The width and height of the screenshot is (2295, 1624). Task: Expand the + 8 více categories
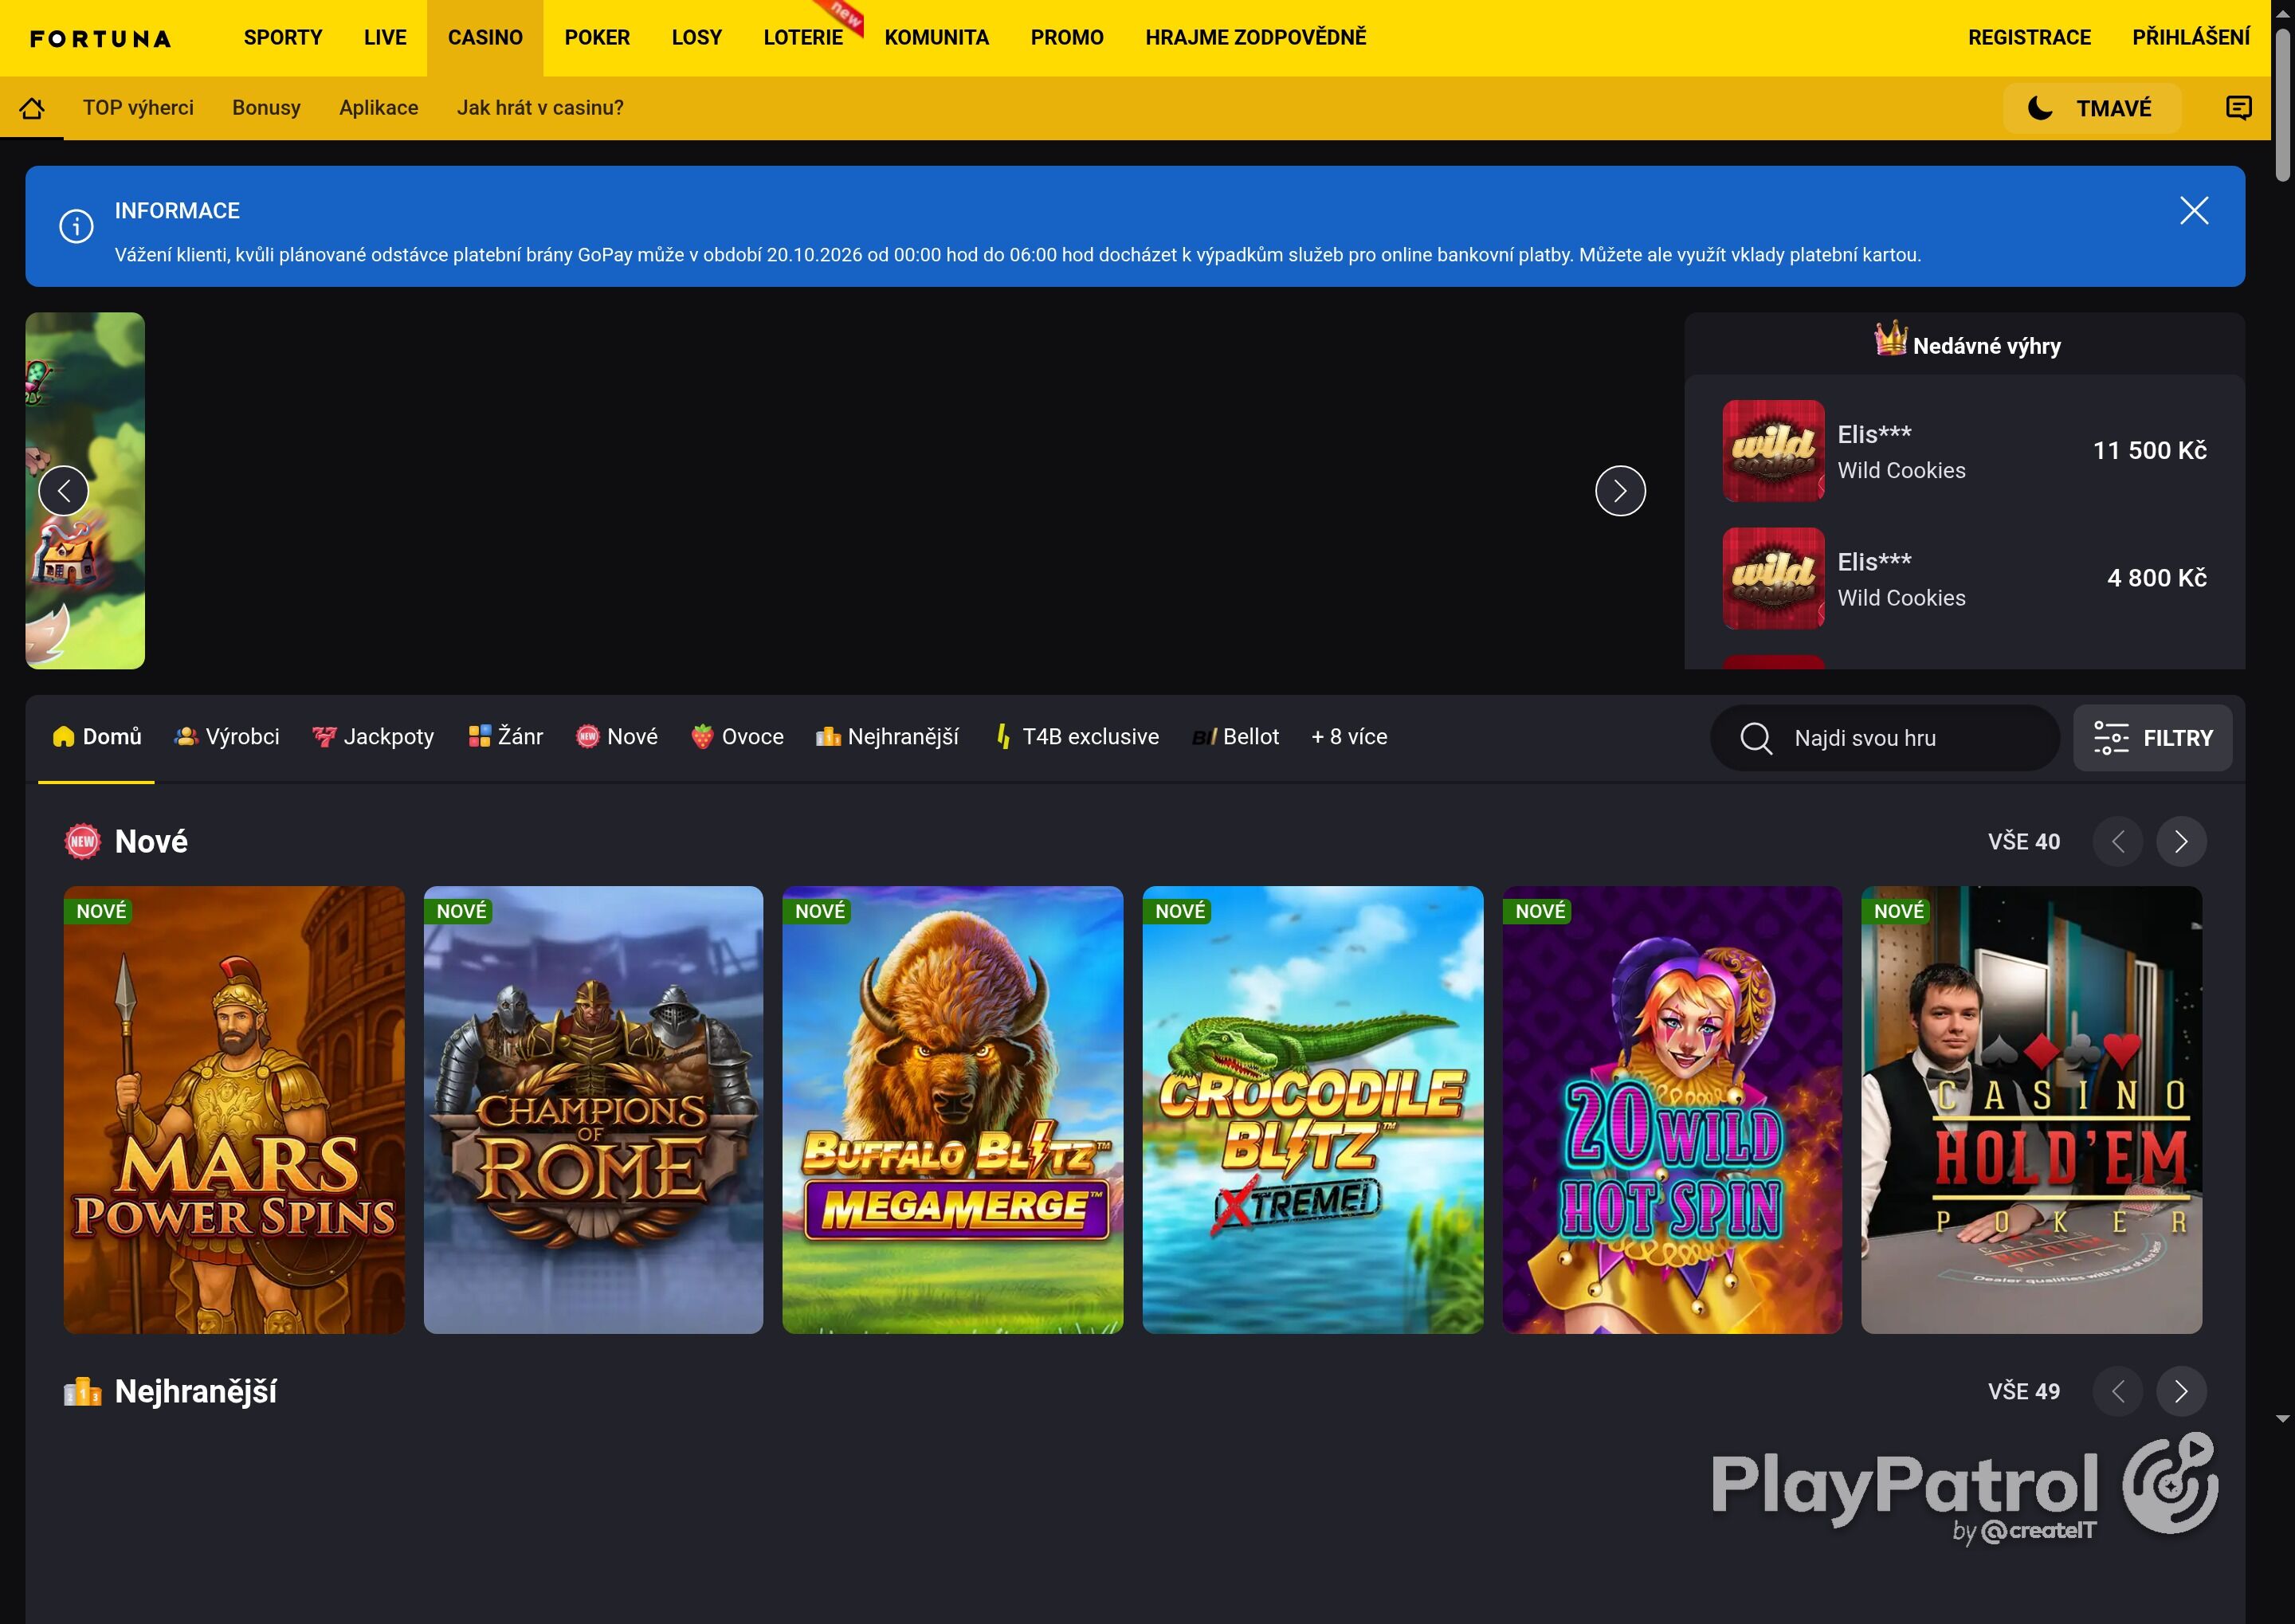[1349, 737]
